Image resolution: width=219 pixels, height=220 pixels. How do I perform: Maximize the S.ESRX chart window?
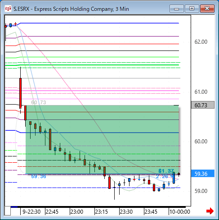pos(192,9)
